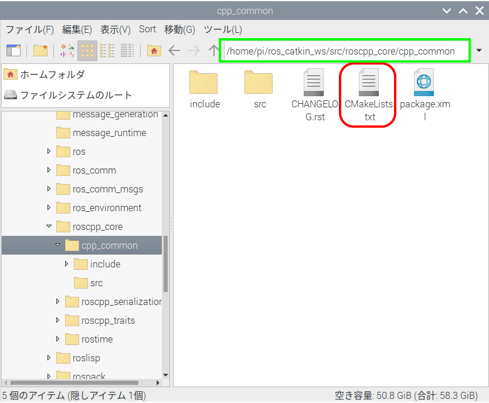
Task: Open the 編集(E) menu
Action: coord(77,30)
